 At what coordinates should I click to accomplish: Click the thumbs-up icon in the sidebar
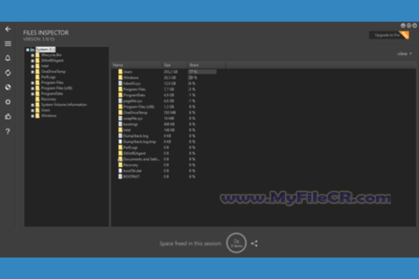[8, 116]
